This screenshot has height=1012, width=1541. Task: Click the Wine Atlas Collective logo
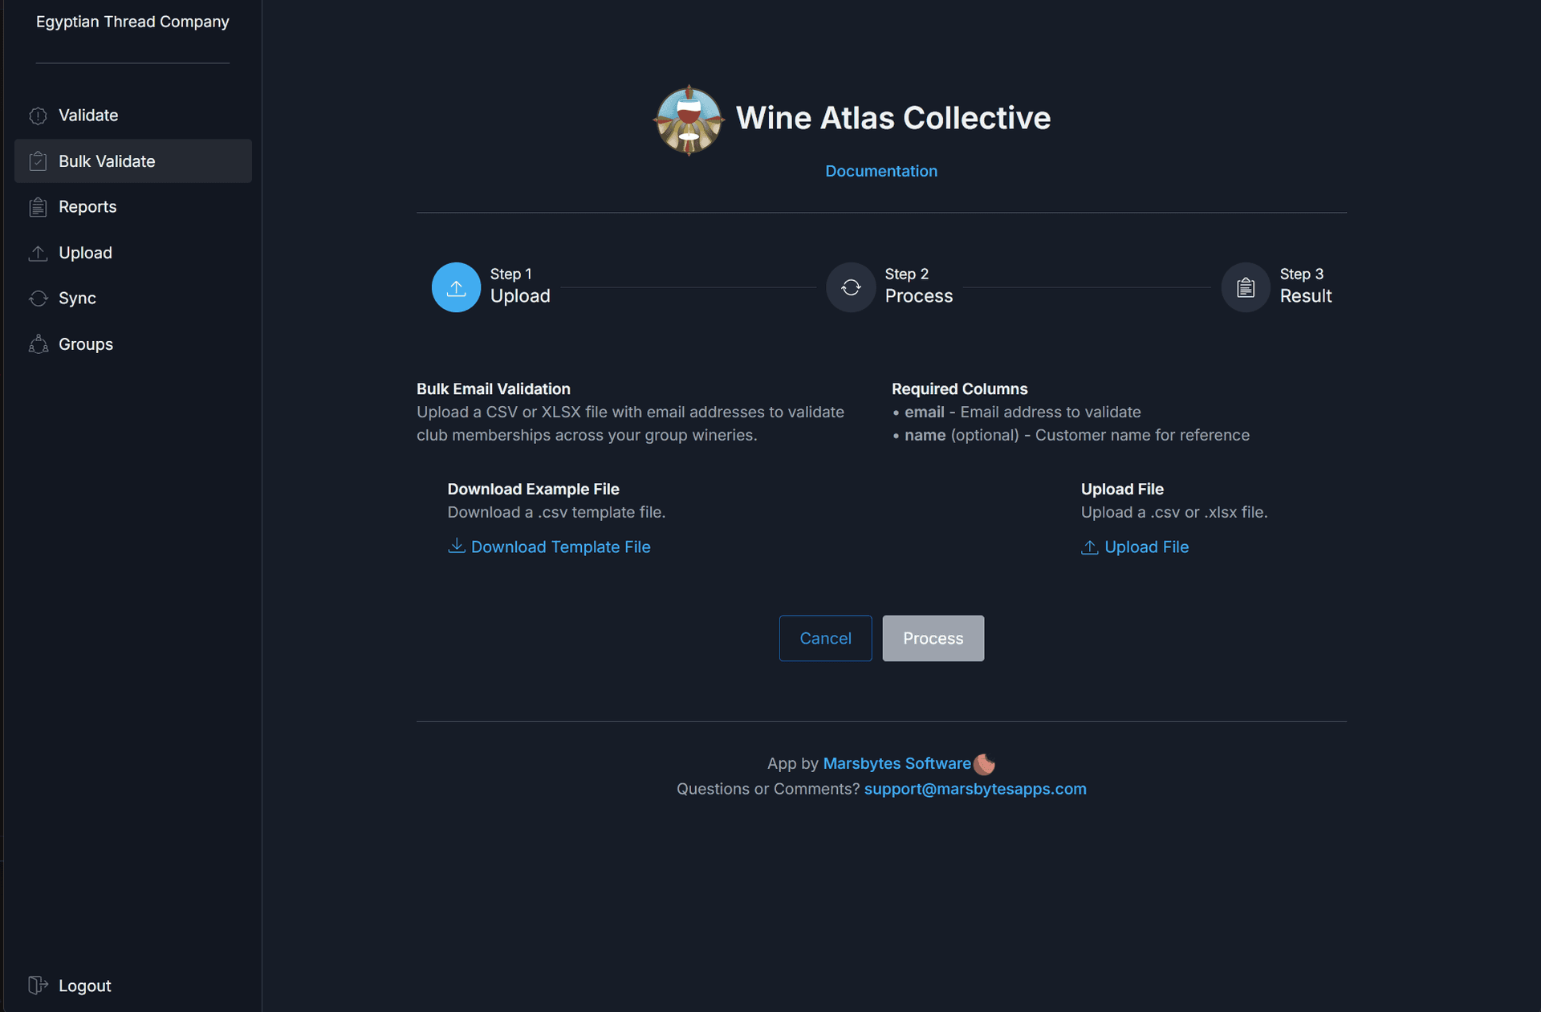pyautogui.click(x=688, y=120)
